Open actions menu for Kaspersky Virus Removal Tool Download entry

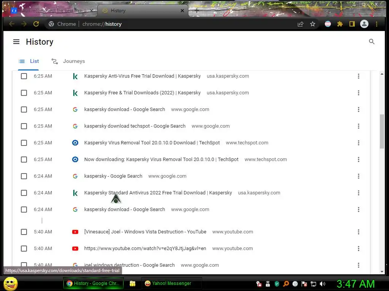coord(359,143)
